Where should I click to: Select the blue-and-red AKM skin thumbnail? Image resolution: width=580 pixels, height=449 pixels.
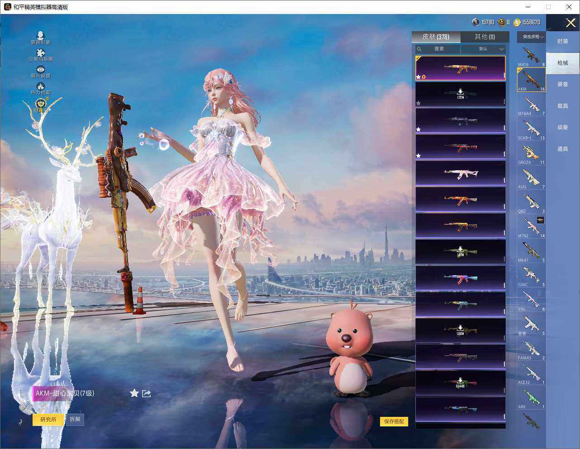pos(461,278)
